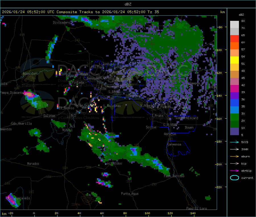Click the dBZ heading above the color scale
Image resolution: width=256 pixels, height=217 pixels.
241,15
